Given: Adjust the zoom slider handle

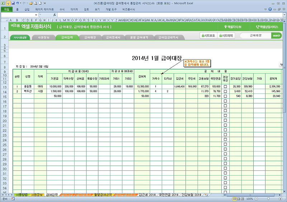Looking at the screenshot, I should click(268, 199).
